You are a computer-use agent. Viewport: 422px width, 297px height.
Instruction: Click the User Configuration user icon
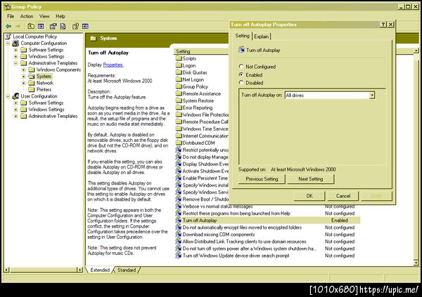click(15, 96)
